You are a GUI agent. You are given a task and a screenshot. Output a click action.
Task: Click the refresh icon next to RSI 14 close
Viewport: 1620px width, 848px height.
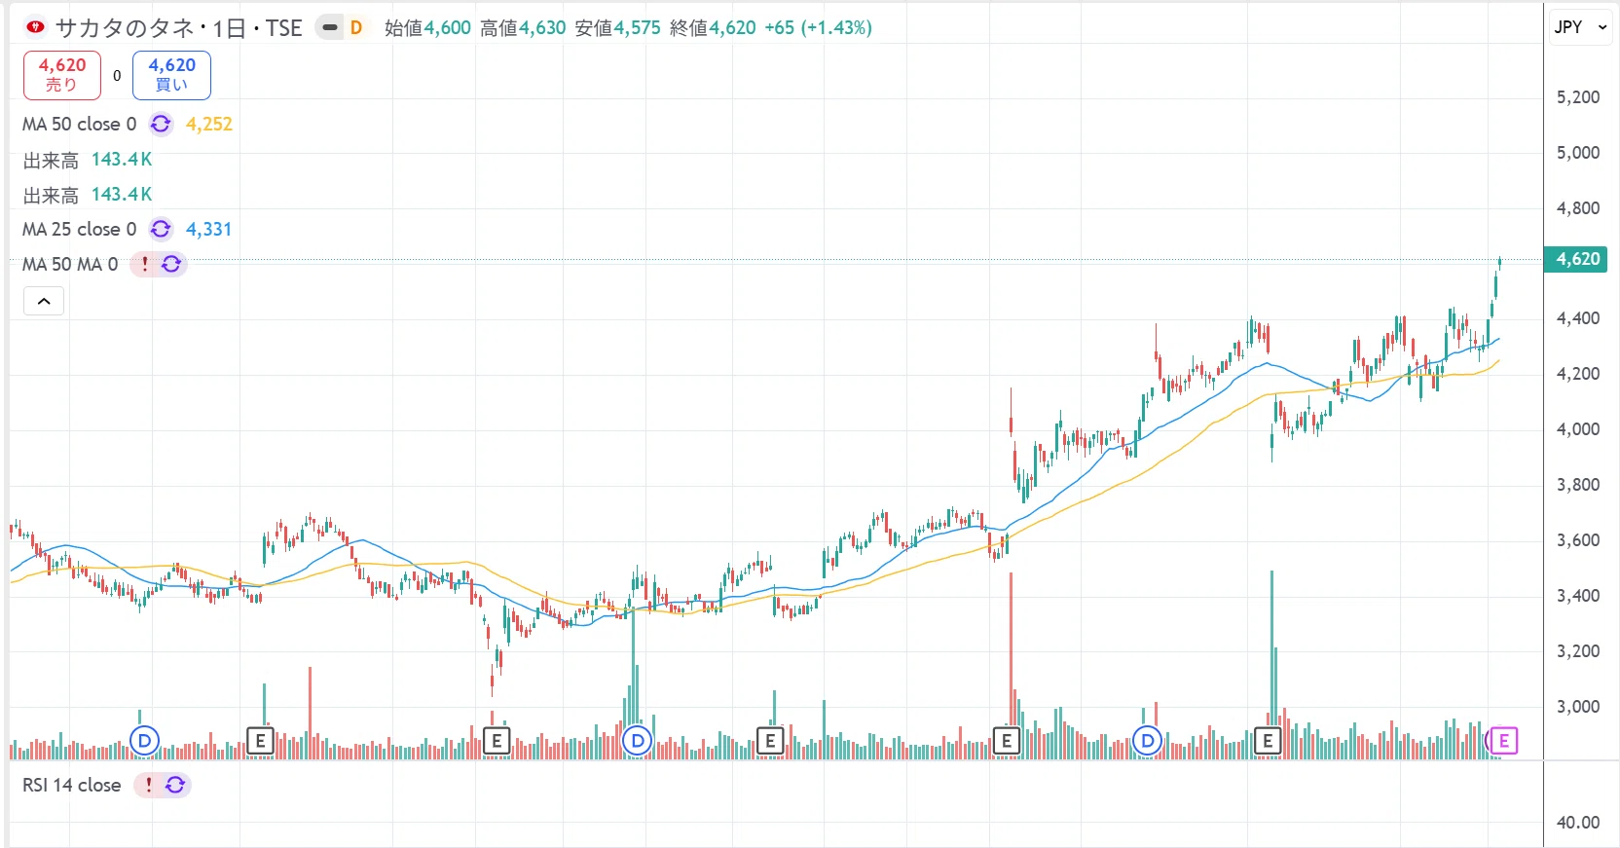pos(175,785)
